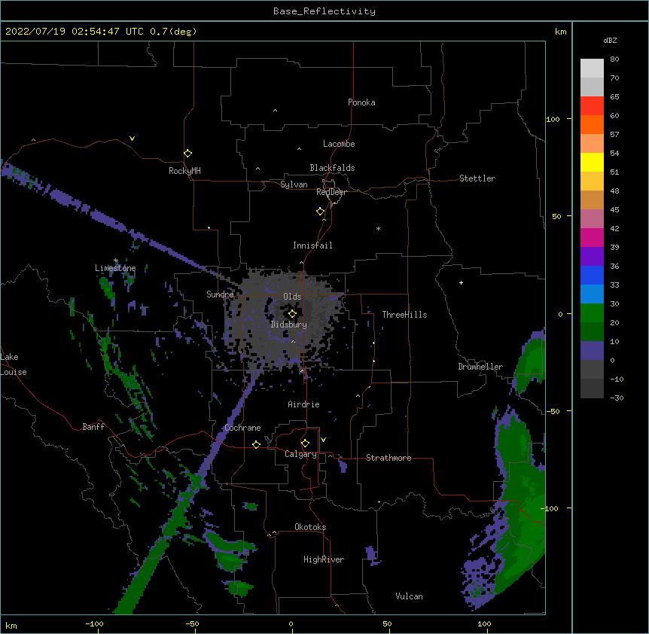Click the green 20–30 dBZ legend swatch
The width and height of the screenshot is (649, 634).
coord(592,313)
